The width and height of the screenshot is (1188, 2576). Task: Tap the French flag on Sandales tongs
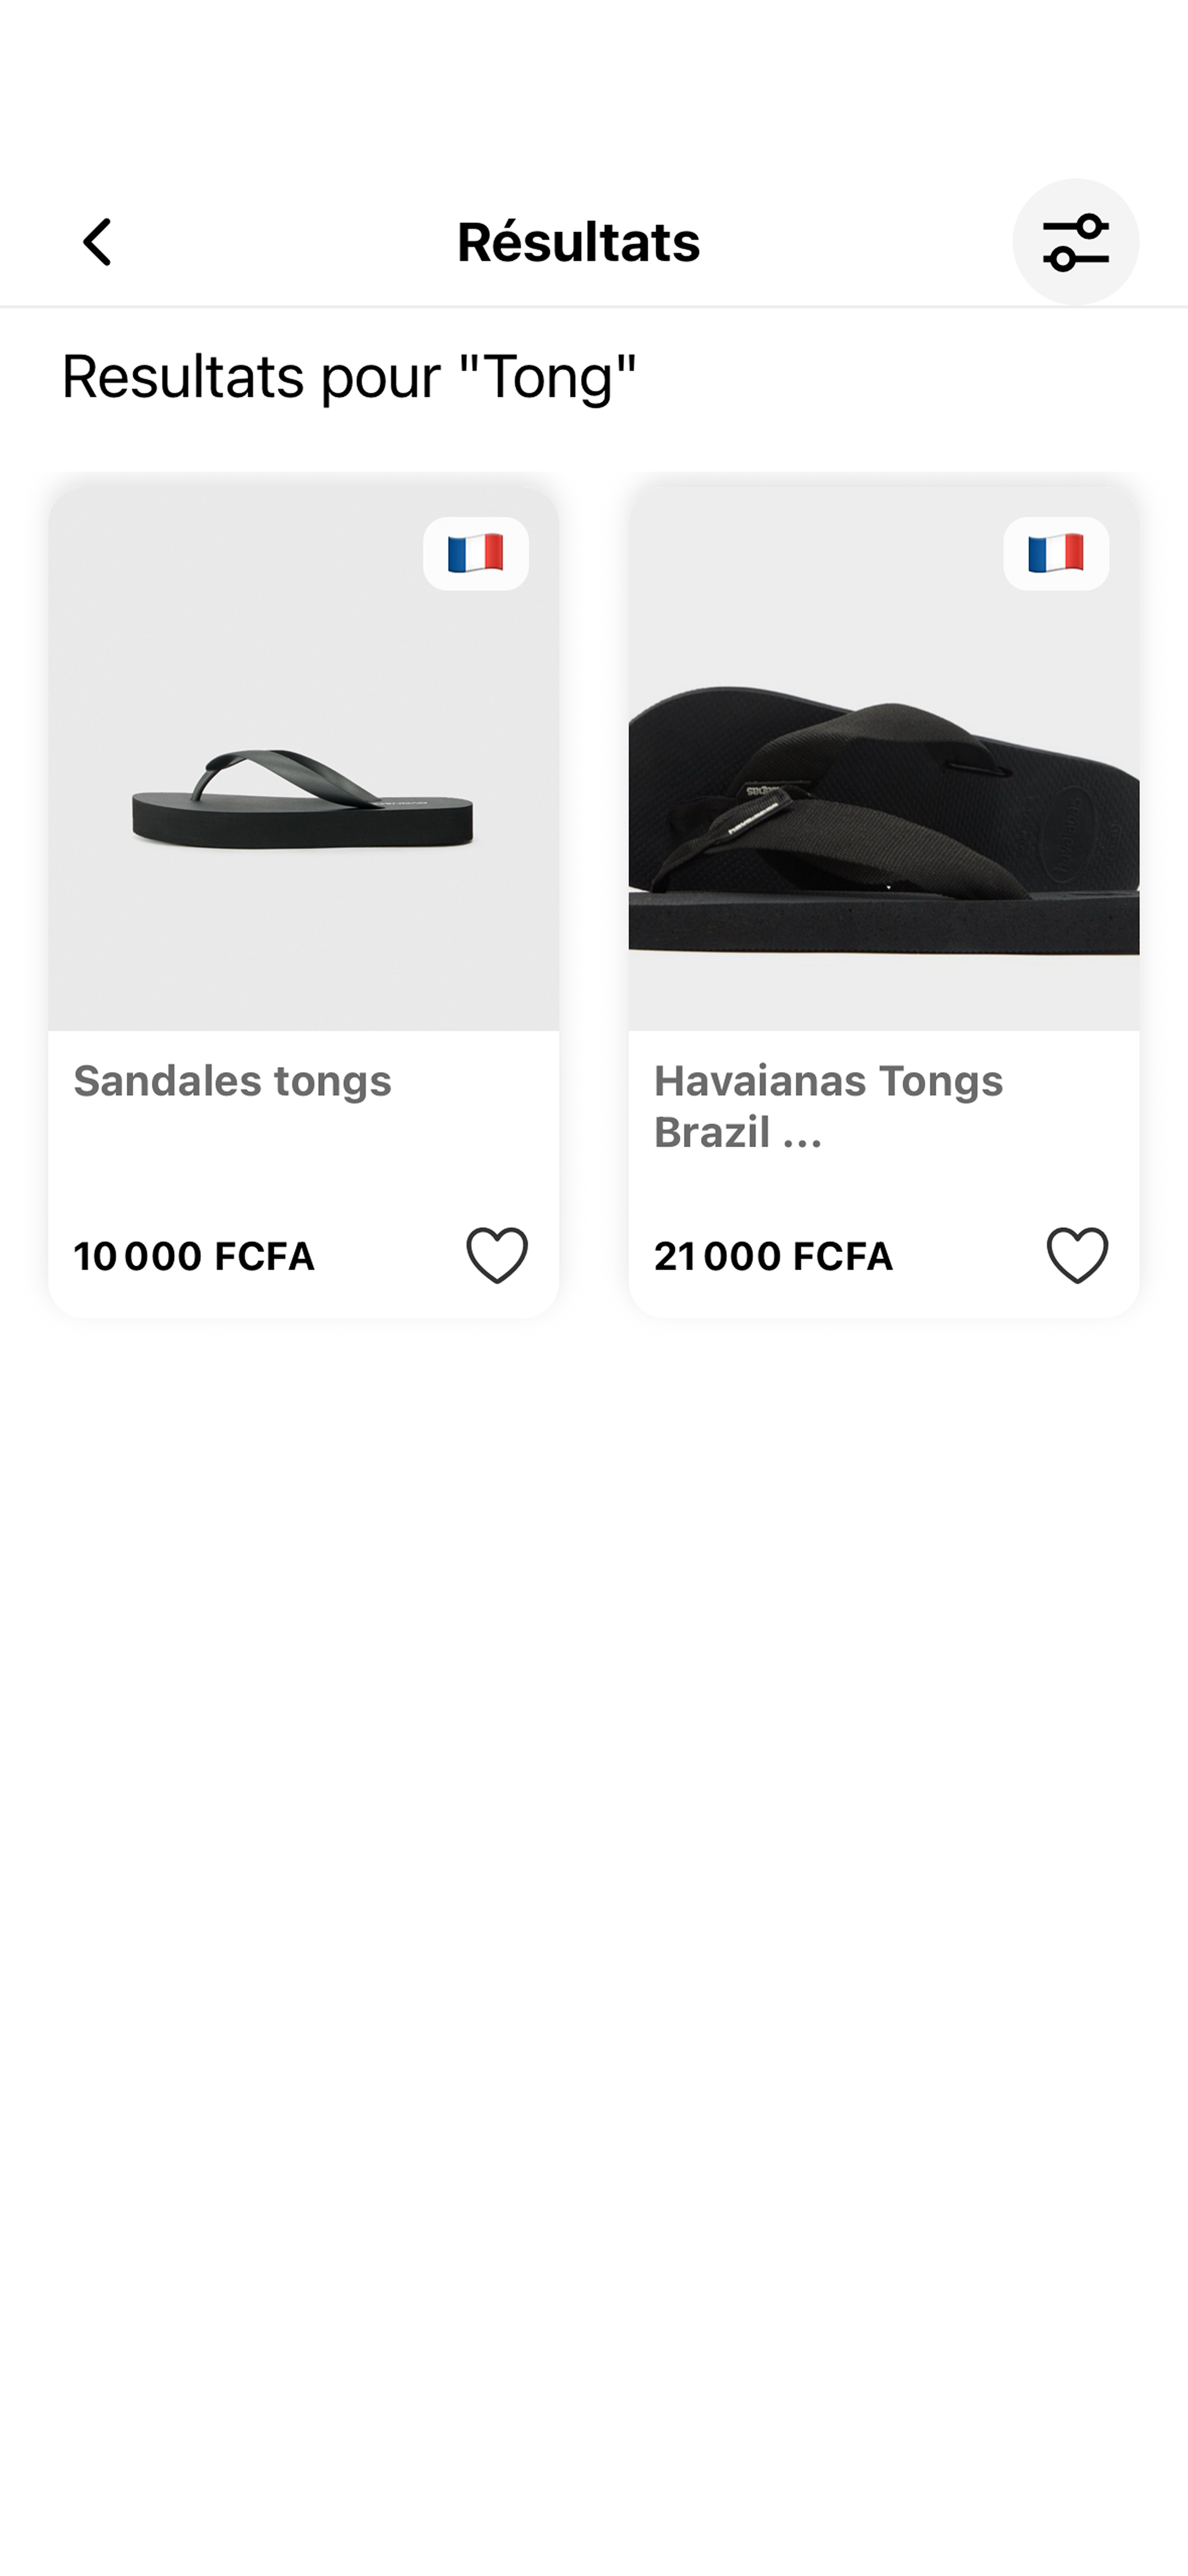476,553
